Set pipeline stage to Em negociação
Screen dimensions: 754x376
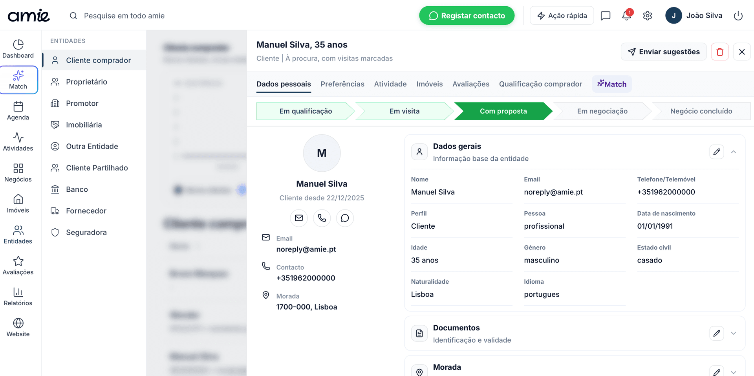click(x=602, y=111)
